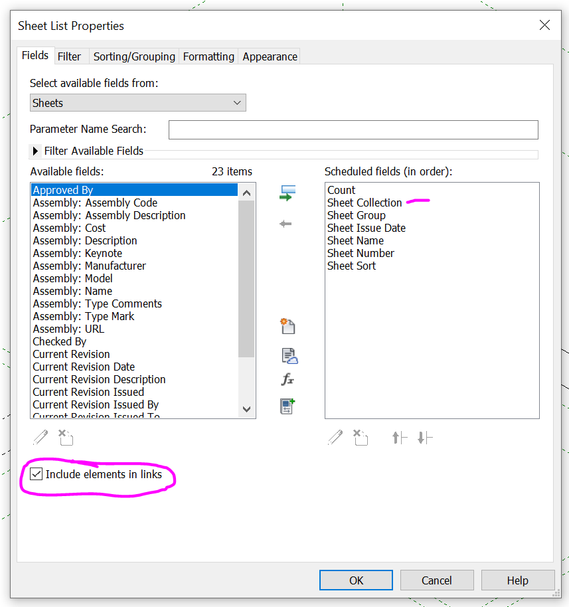Remove field from scheduled fields list
The height and width of the screenshot is (607, 569).
click(x=286, y=223)
